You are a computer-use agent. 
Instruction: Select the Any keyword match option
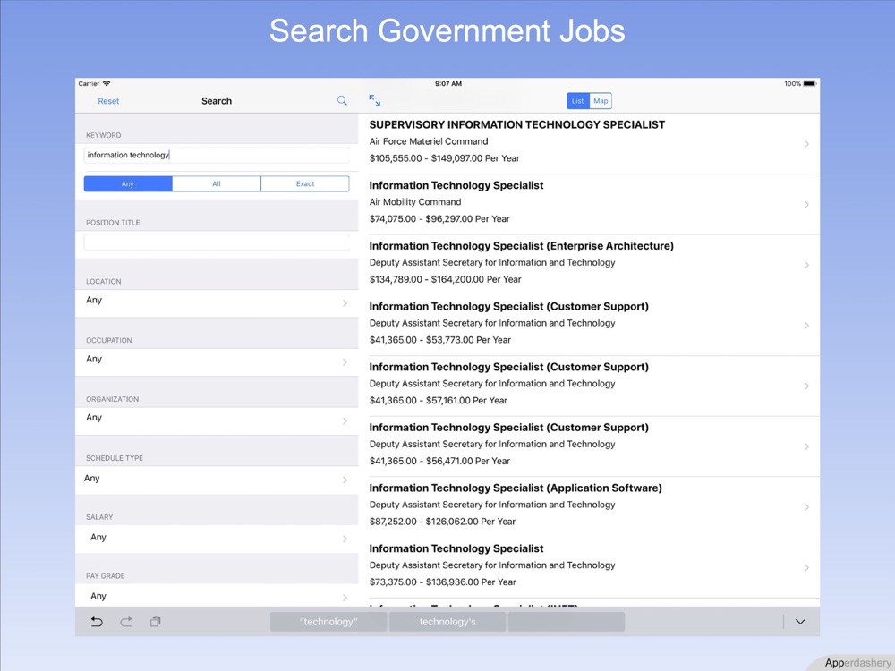tap(128, 183)
